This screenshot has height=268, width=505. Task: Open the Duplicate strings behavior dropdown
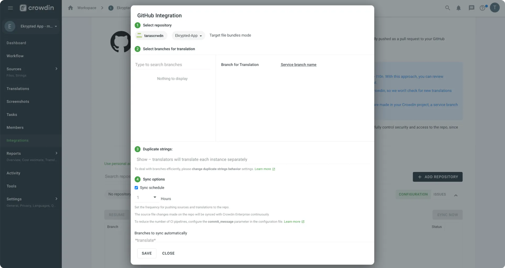pyautogui.click(x=252, y=159)
